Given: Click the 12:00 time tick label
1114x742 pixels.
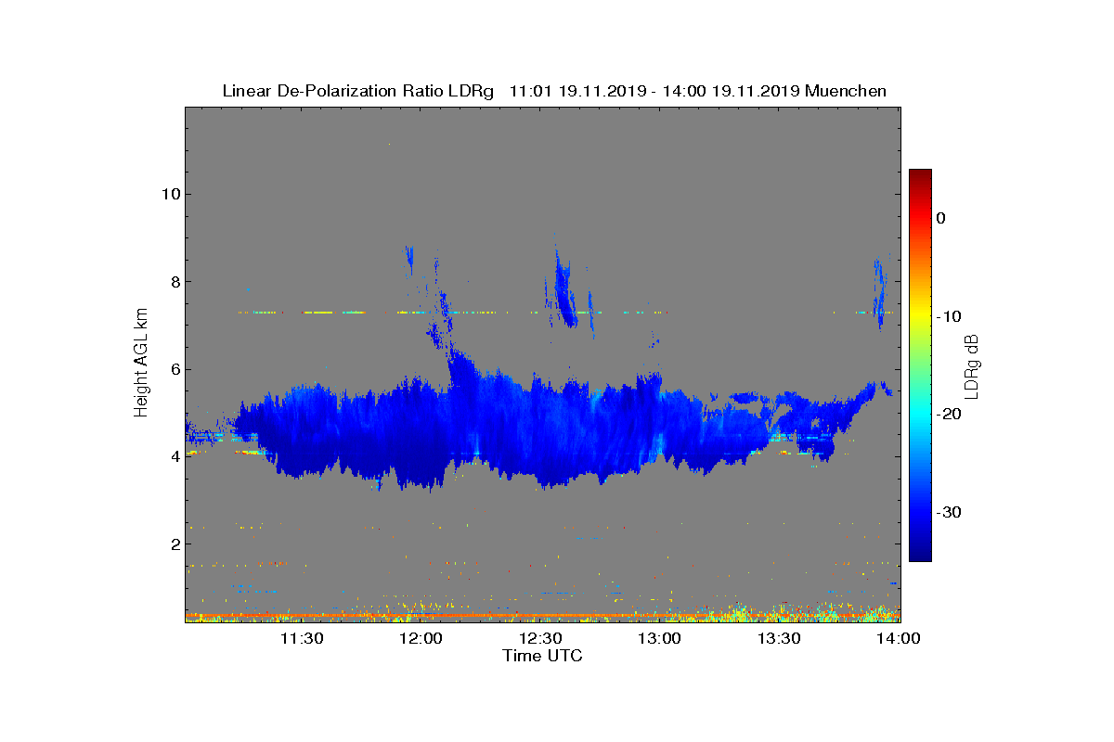Looking at the screenshot, I should (421, 638).
